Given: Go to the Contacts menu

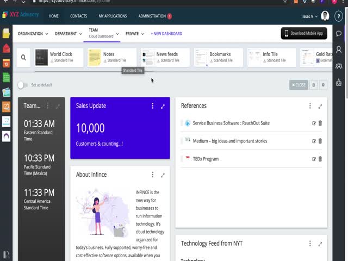Looking at the screenshot, I should coord(78,16).
